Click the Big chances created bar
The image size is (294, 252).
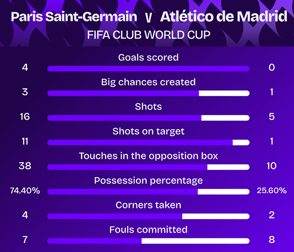[x=148, y=93]
